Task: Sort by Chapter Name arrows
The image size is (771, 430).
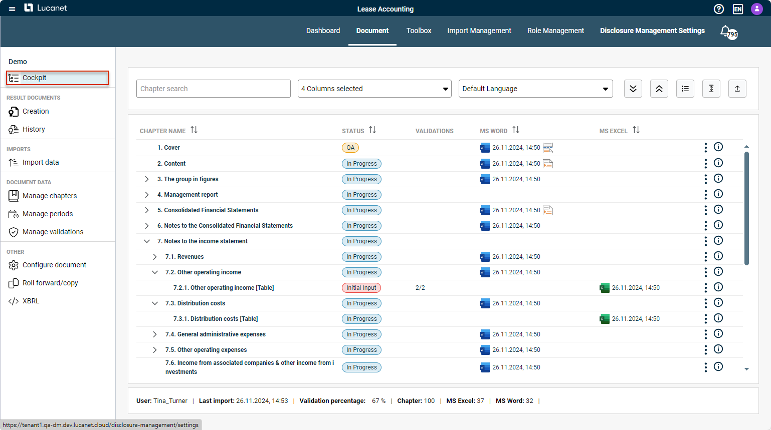Action: point(194,130)
